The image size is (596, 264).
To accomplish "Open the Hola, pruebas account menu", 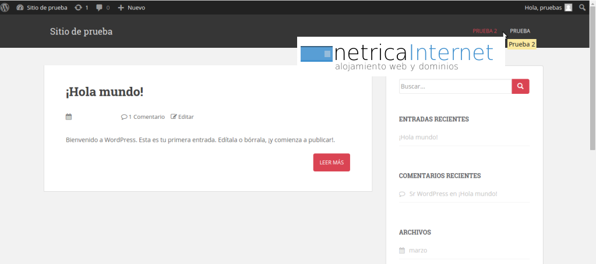I will pyautogui.click(x=543, y=8).
